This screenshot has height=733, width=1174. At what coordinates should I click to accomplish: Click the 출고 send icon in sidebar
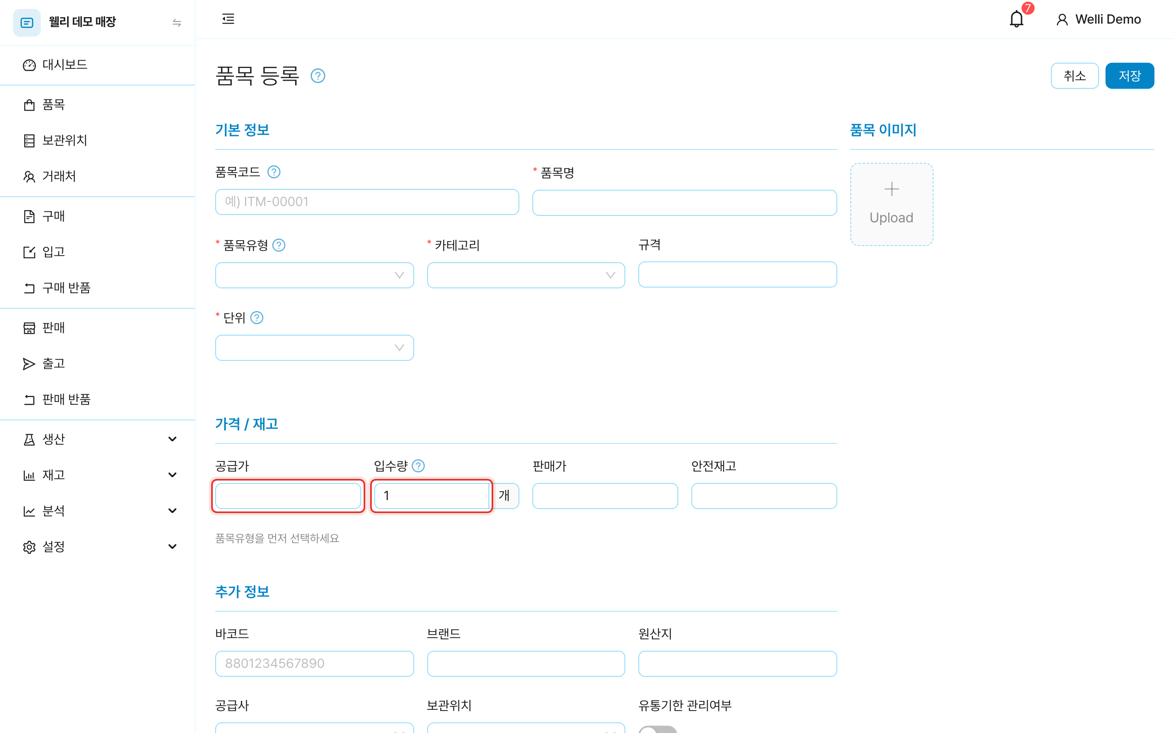click(x=29, y=364)
